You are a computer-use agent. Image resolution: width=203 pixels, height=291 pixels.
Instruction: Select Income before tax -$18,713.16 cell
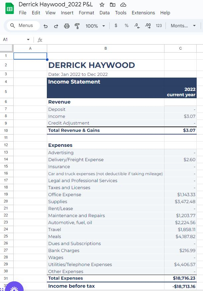point(180,286)
